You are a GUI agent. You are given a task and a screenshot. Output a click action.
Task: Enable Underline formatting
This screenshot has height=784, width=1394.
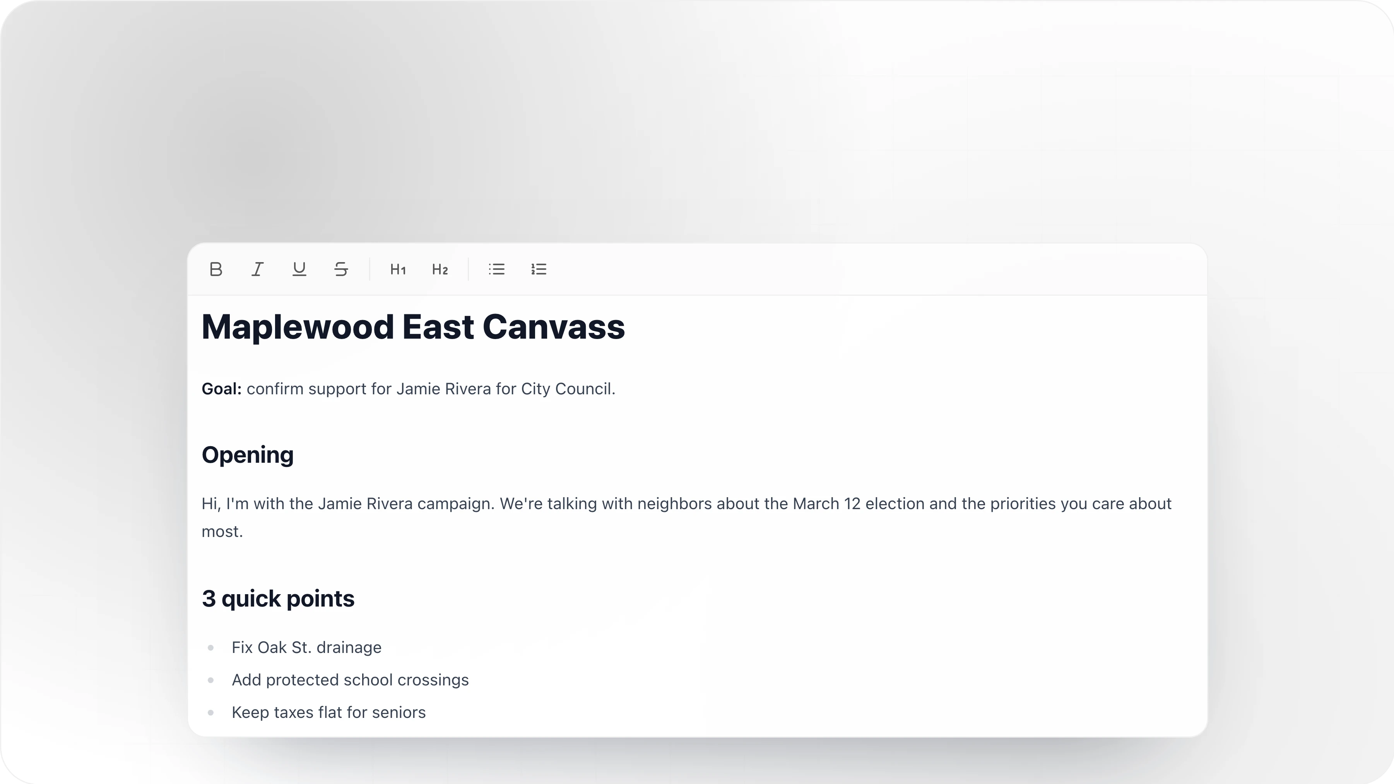tap(299, 269)
